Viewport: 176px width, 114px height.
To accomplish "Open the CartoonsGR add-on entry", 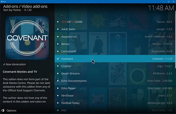I will point(115,51).
